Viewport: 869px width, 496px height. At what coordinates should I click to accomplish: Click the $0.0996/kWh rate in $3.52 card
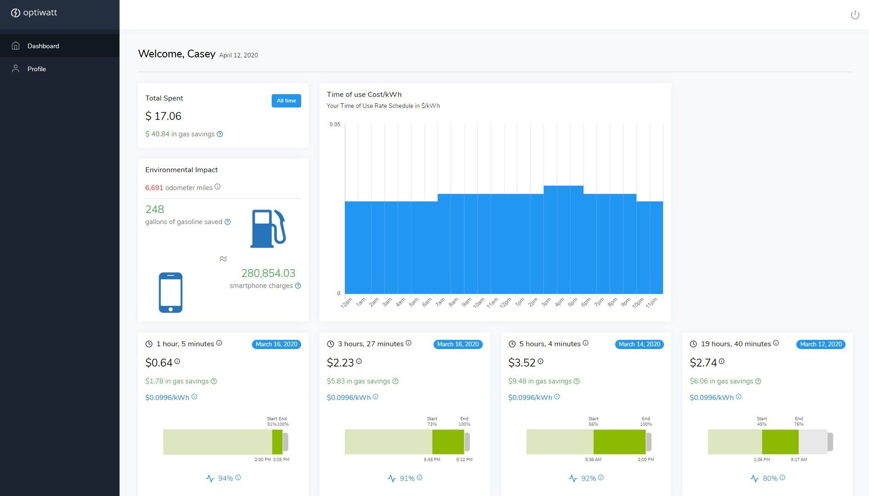click(530, 397)
